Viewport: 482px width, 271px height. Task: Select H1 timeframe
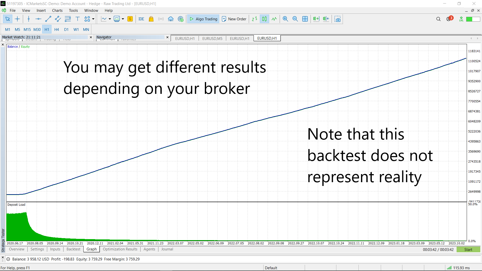(47, 29)
